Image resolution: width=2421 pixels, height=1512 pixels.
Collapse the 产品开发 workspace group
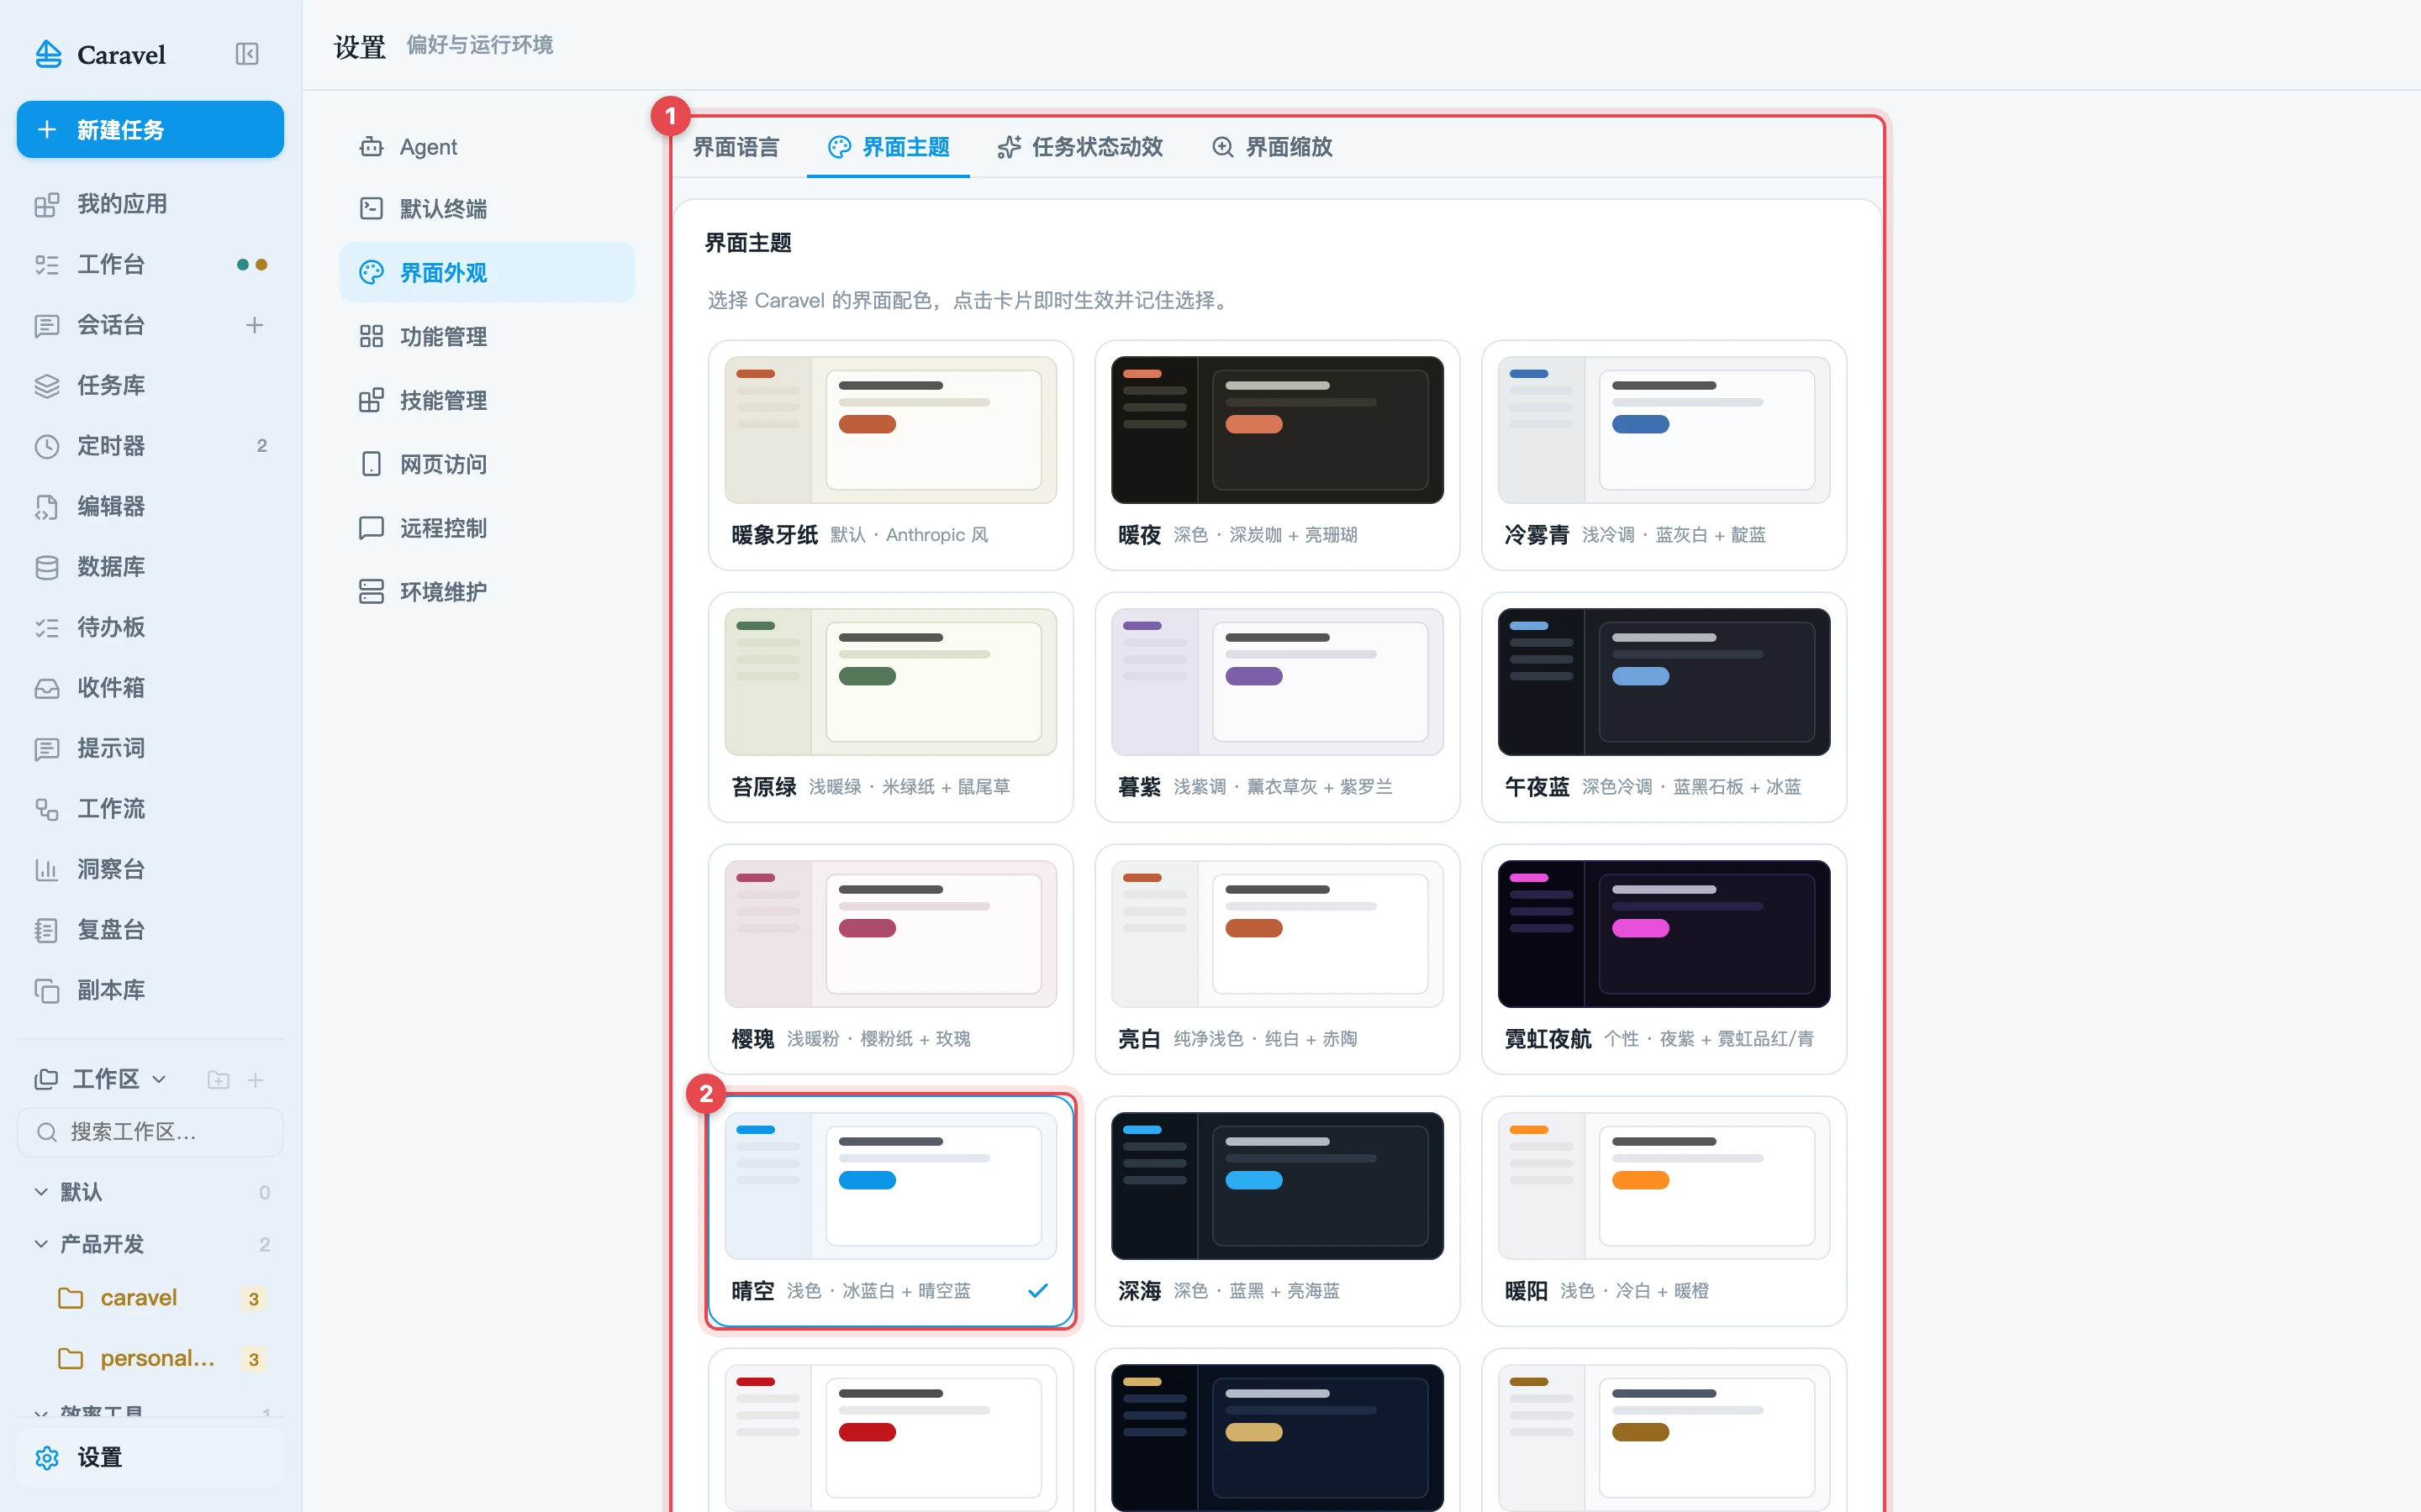click(x=41, y=1244)
